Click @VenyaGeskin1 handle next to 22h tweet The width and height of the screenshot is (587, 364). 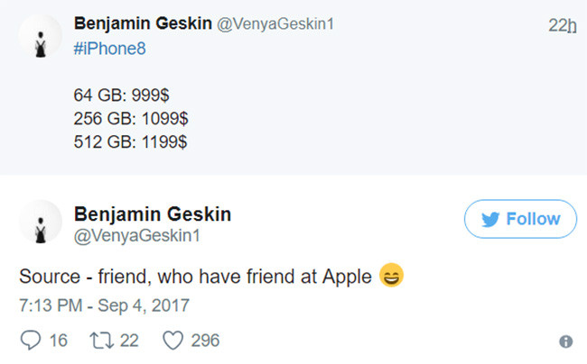[x=273, y=24]
